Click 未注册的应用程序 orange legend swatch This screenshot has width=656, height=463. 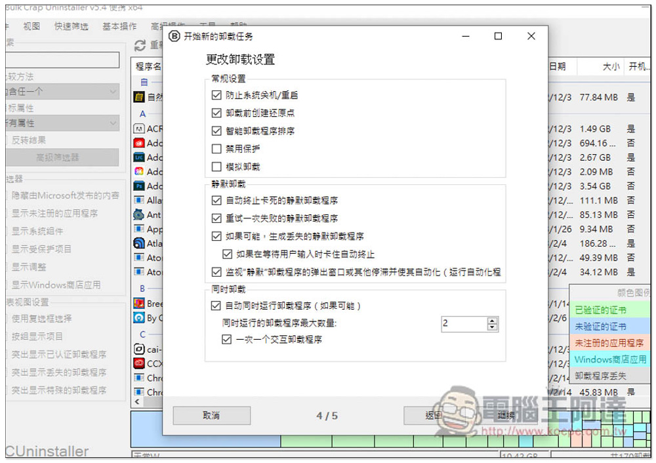609,343
